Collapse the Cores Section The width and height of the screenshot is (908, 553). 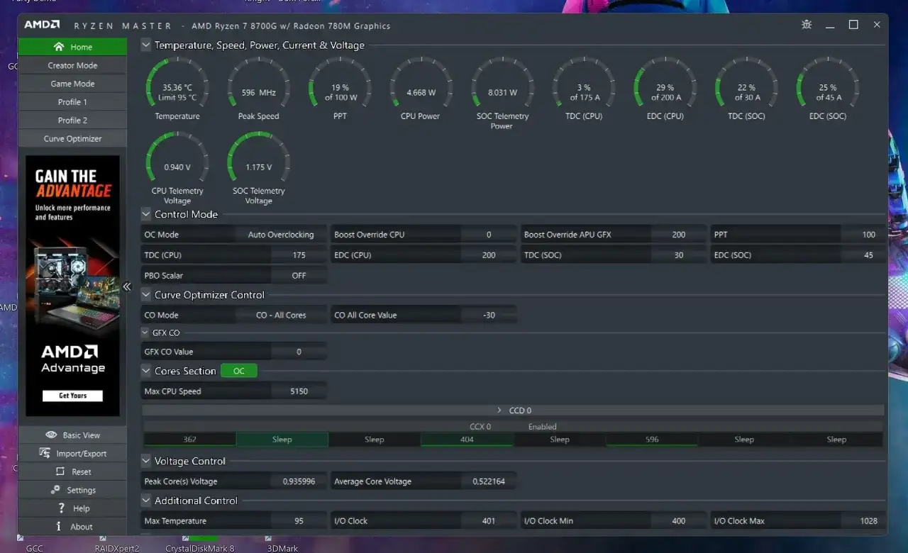(x=146, y=371)
